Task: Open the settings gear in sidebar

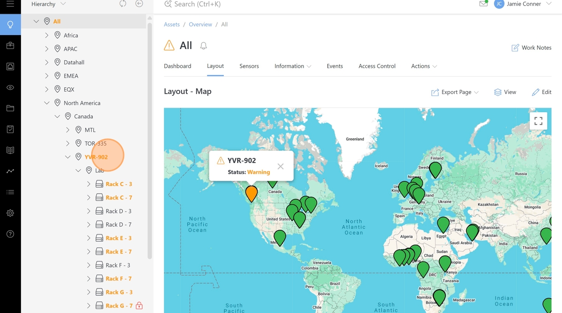Action: coord(10,213)
